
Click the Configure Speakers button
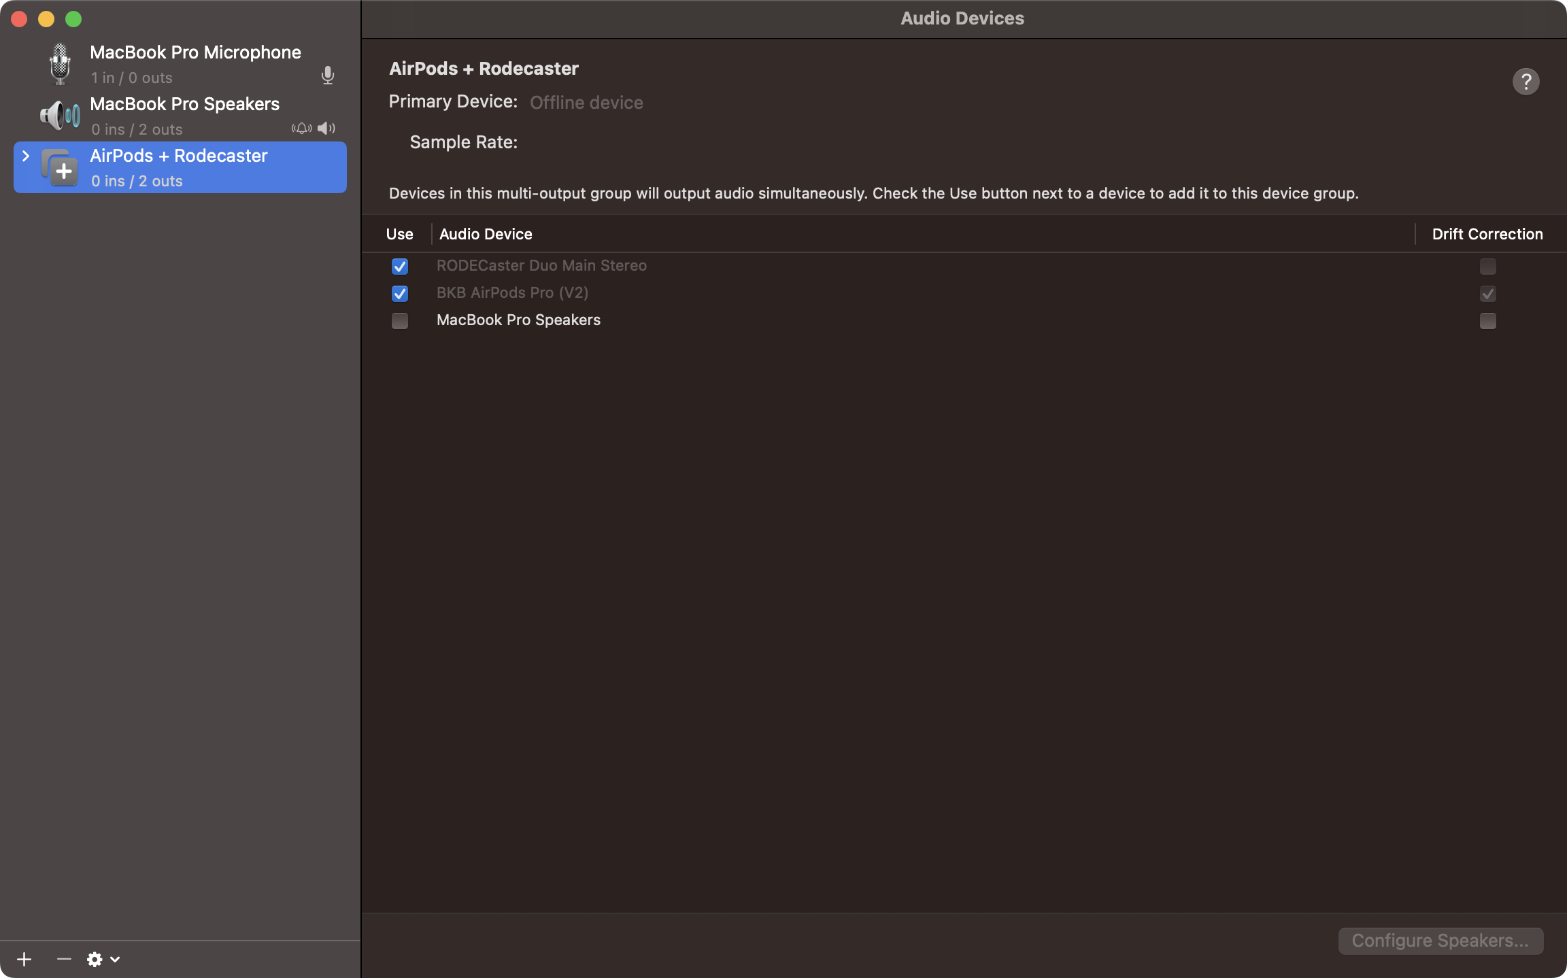(x=1440, y=941)
